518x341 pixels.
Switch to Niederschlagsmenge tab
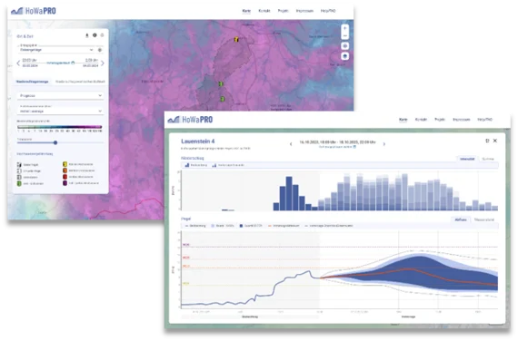click(33, 82)
